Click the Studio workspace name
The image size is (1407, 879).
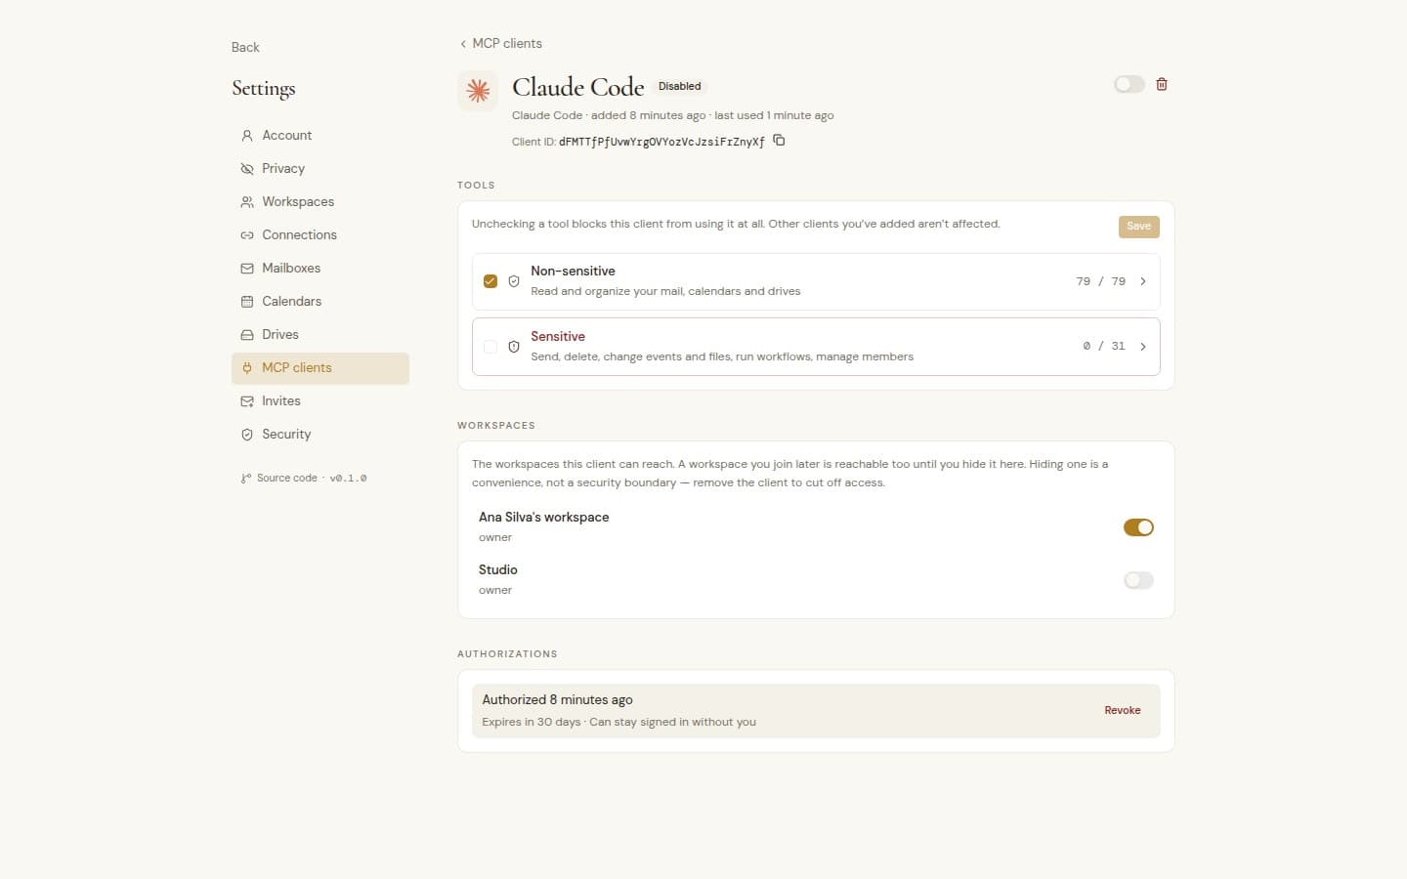point(498,570)
